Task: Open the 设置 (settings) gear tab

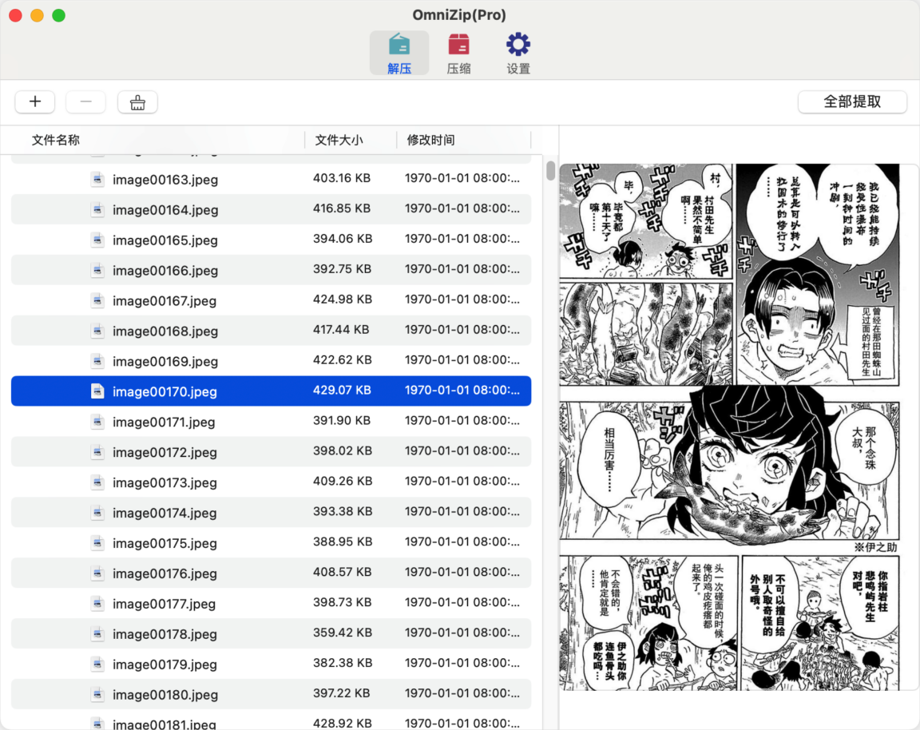Action: (518, 54)
